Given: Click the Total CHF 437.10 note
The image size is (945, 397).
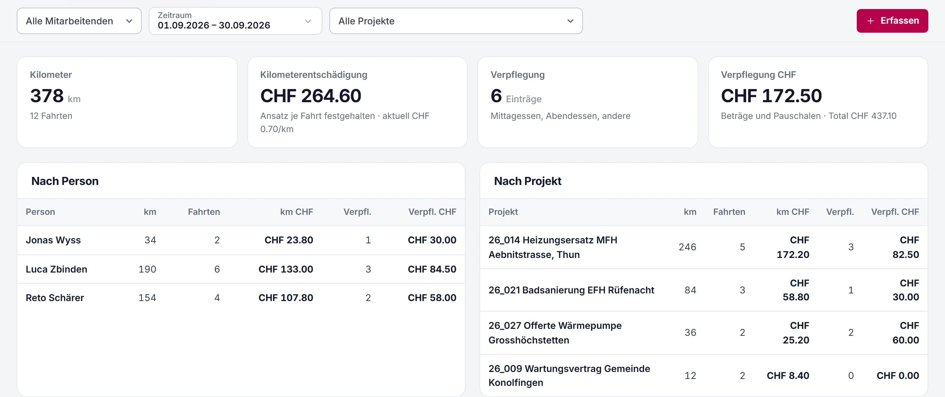Looking at the screenshot, I should [x=862, y=116].
